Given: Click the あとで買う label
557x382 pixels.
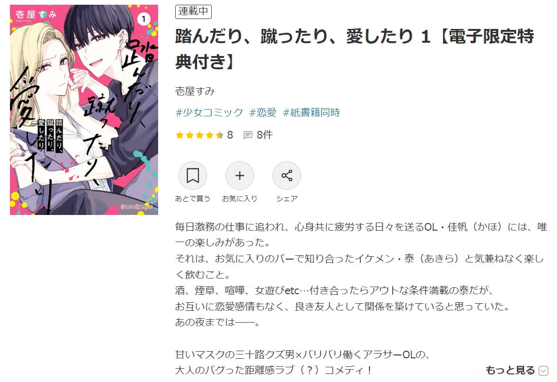Looking at the screenshot, I should tap(192, 198).
